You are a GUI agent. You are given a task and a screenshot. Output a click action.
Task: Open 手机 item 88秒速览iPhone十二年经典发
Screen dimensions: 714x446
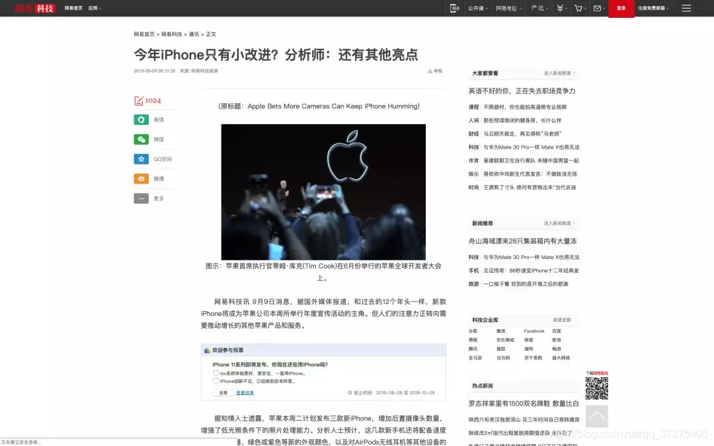tap(531, 271)
